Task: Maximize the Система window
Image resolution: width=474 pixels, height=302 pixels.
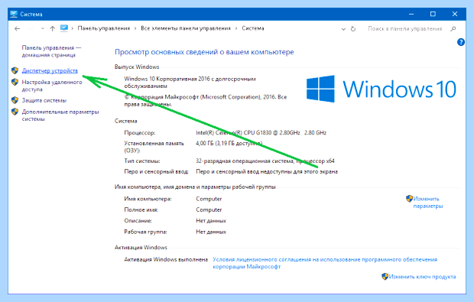Action: point(433,14)
